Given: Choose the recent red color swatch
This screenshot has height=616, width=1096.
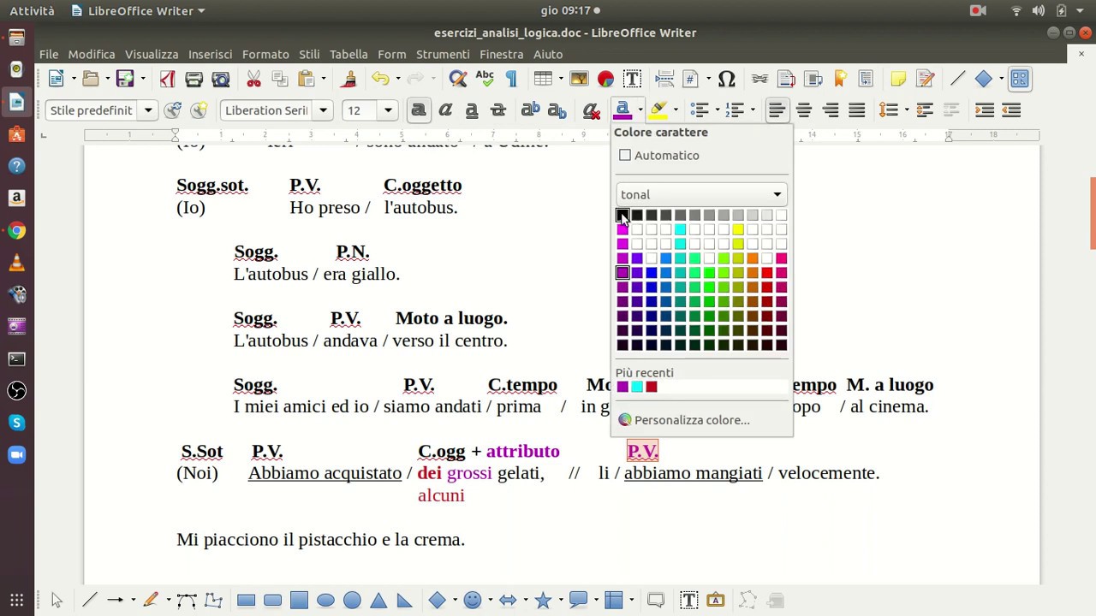Looking at the screenshot, I should click(x=652, y=387).
